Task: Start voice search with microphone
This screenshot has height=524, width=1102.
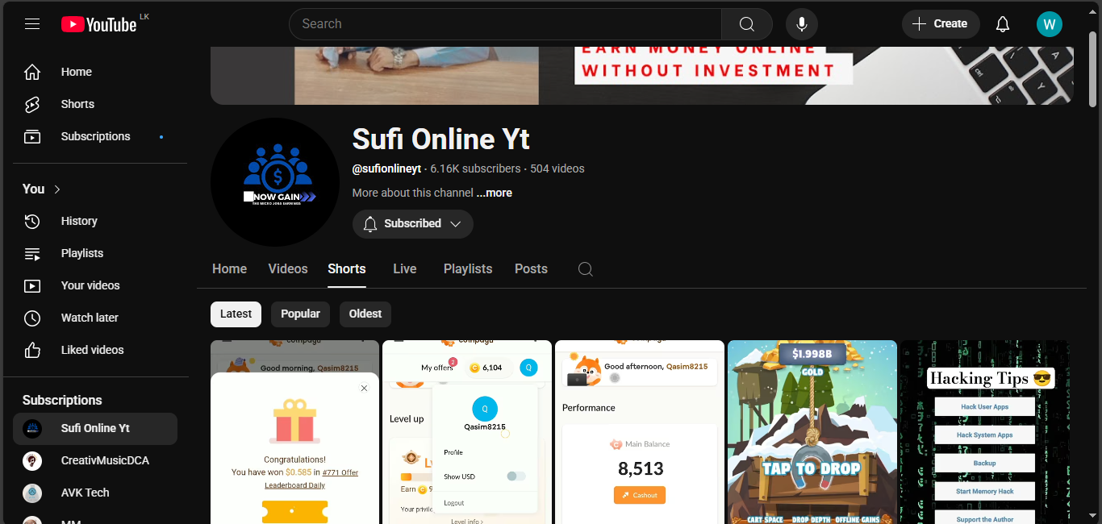Action: tap(802, 24)
